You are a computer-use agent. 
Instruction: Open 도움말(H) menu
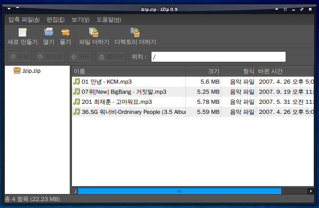(109, 20)
